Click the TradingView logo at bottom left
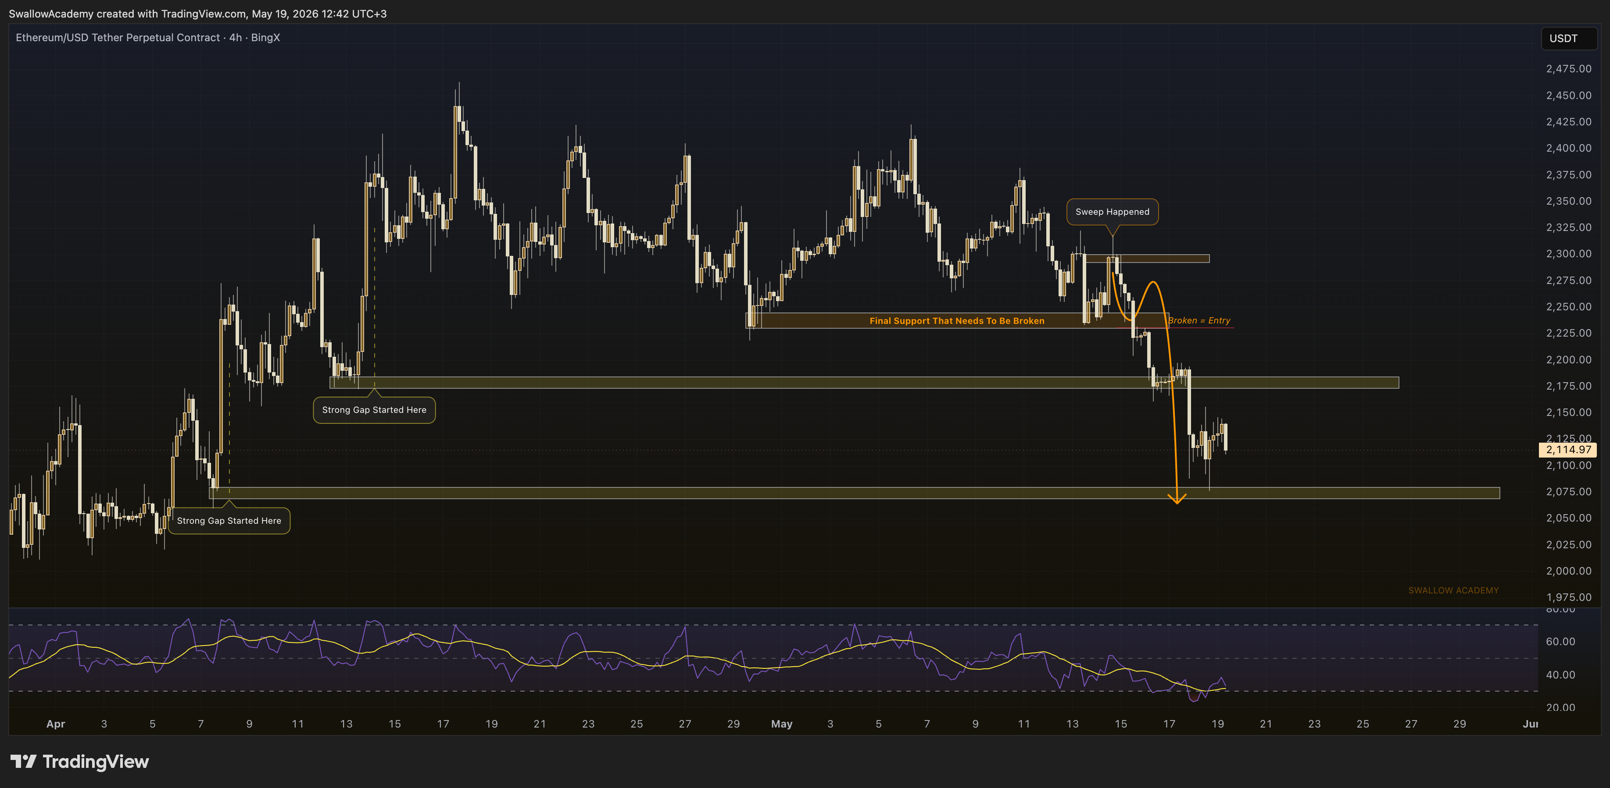The image size is (1610, 788). point(80,762)
